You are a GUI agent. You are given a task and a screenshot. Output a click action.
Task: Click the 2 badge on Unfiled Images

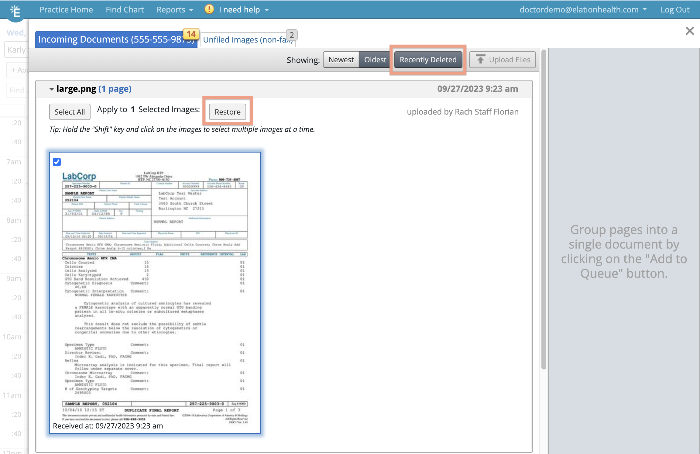pyautogui.click(x=292, y=35)
